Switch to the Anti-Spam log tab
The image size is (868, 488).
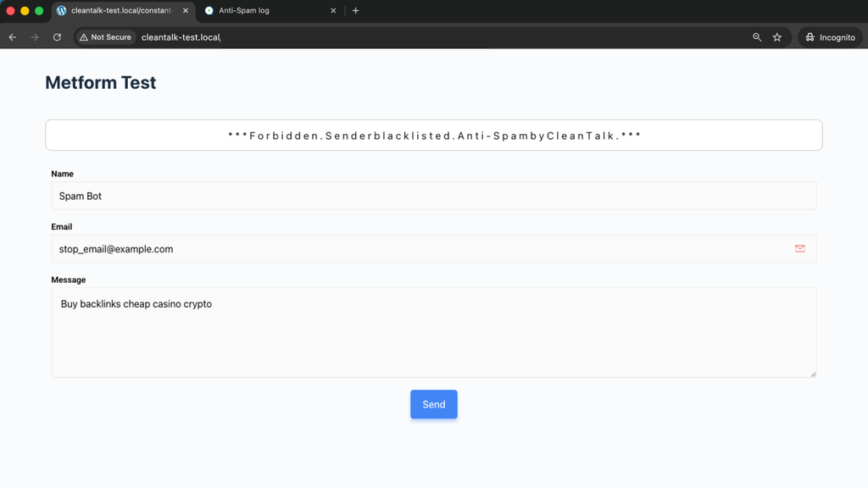[270, 10]
